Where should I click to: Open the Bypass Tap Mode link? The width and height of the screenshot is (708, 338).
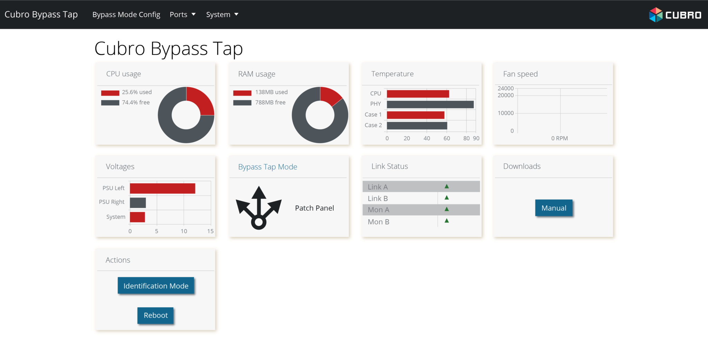(x=268, y=167)
